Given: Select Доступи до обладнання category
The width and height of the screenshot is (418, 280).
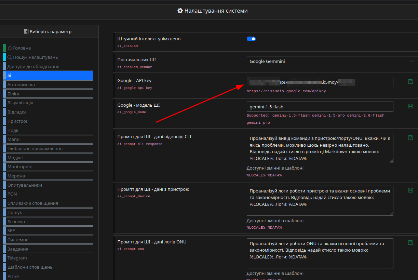Looking at the screenshot, I should point(48,66).
